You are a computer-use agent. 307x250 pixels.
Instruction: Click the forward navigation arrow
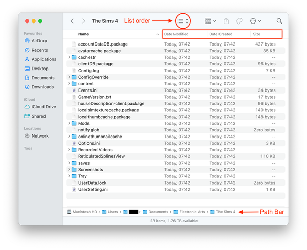tap(83, 21)
